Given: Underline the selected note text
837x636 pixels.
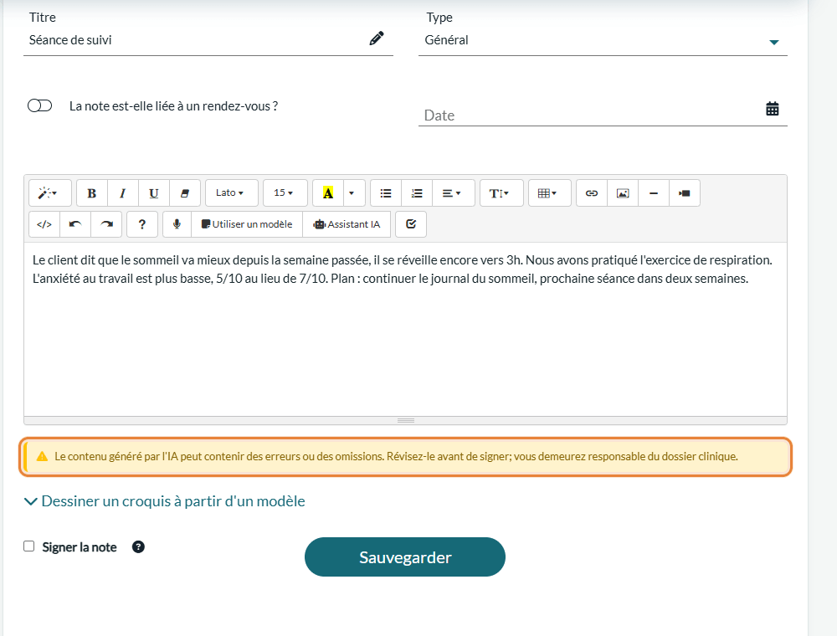Looking at the screenshot, I should click(154, 193).
